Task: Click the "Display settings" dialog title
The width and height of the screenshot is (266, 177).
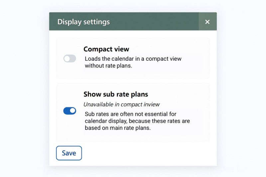Action: pyautogui.click(x=83, y=22)
